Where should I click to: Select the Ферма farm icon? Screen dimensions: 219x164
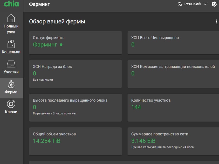(11, 84)
